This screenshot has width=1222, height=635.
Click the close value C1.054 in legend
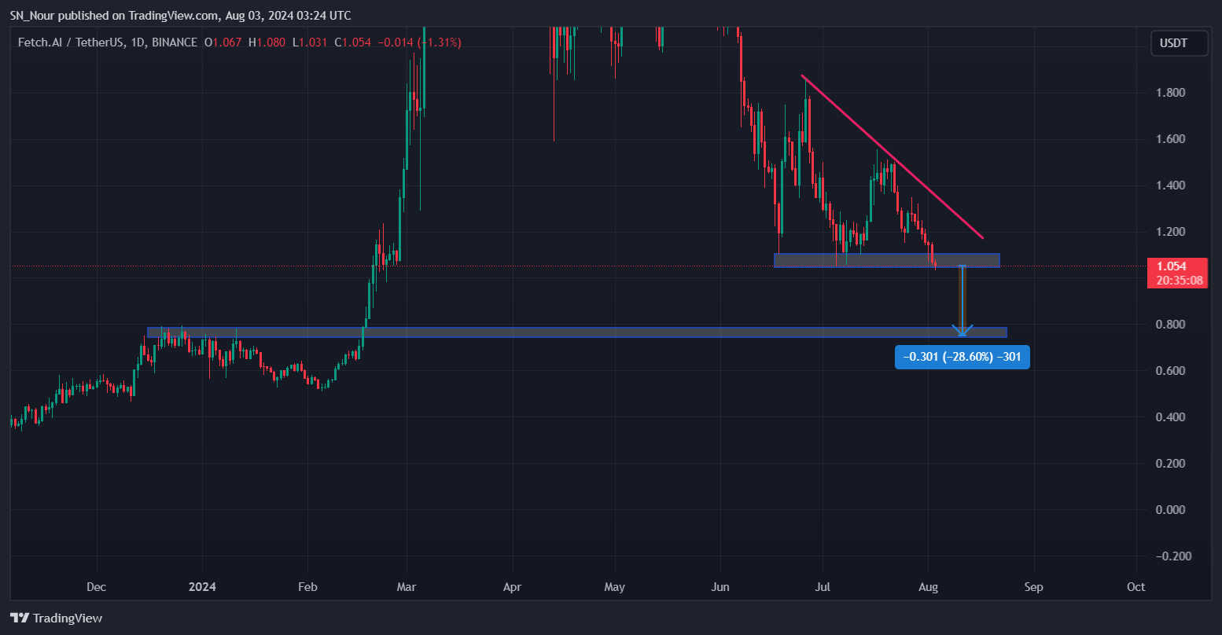point(353,42)
